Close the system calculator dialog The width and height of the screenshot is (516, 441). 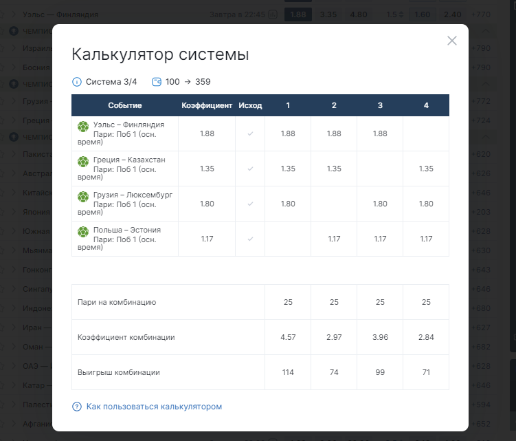(452, 41)
